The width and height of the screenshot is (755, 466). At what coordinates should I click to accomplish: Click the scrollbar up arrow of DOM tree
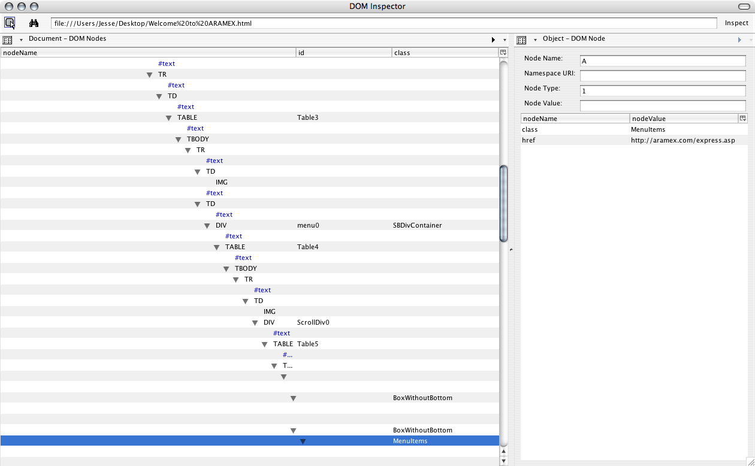[503, 452]
